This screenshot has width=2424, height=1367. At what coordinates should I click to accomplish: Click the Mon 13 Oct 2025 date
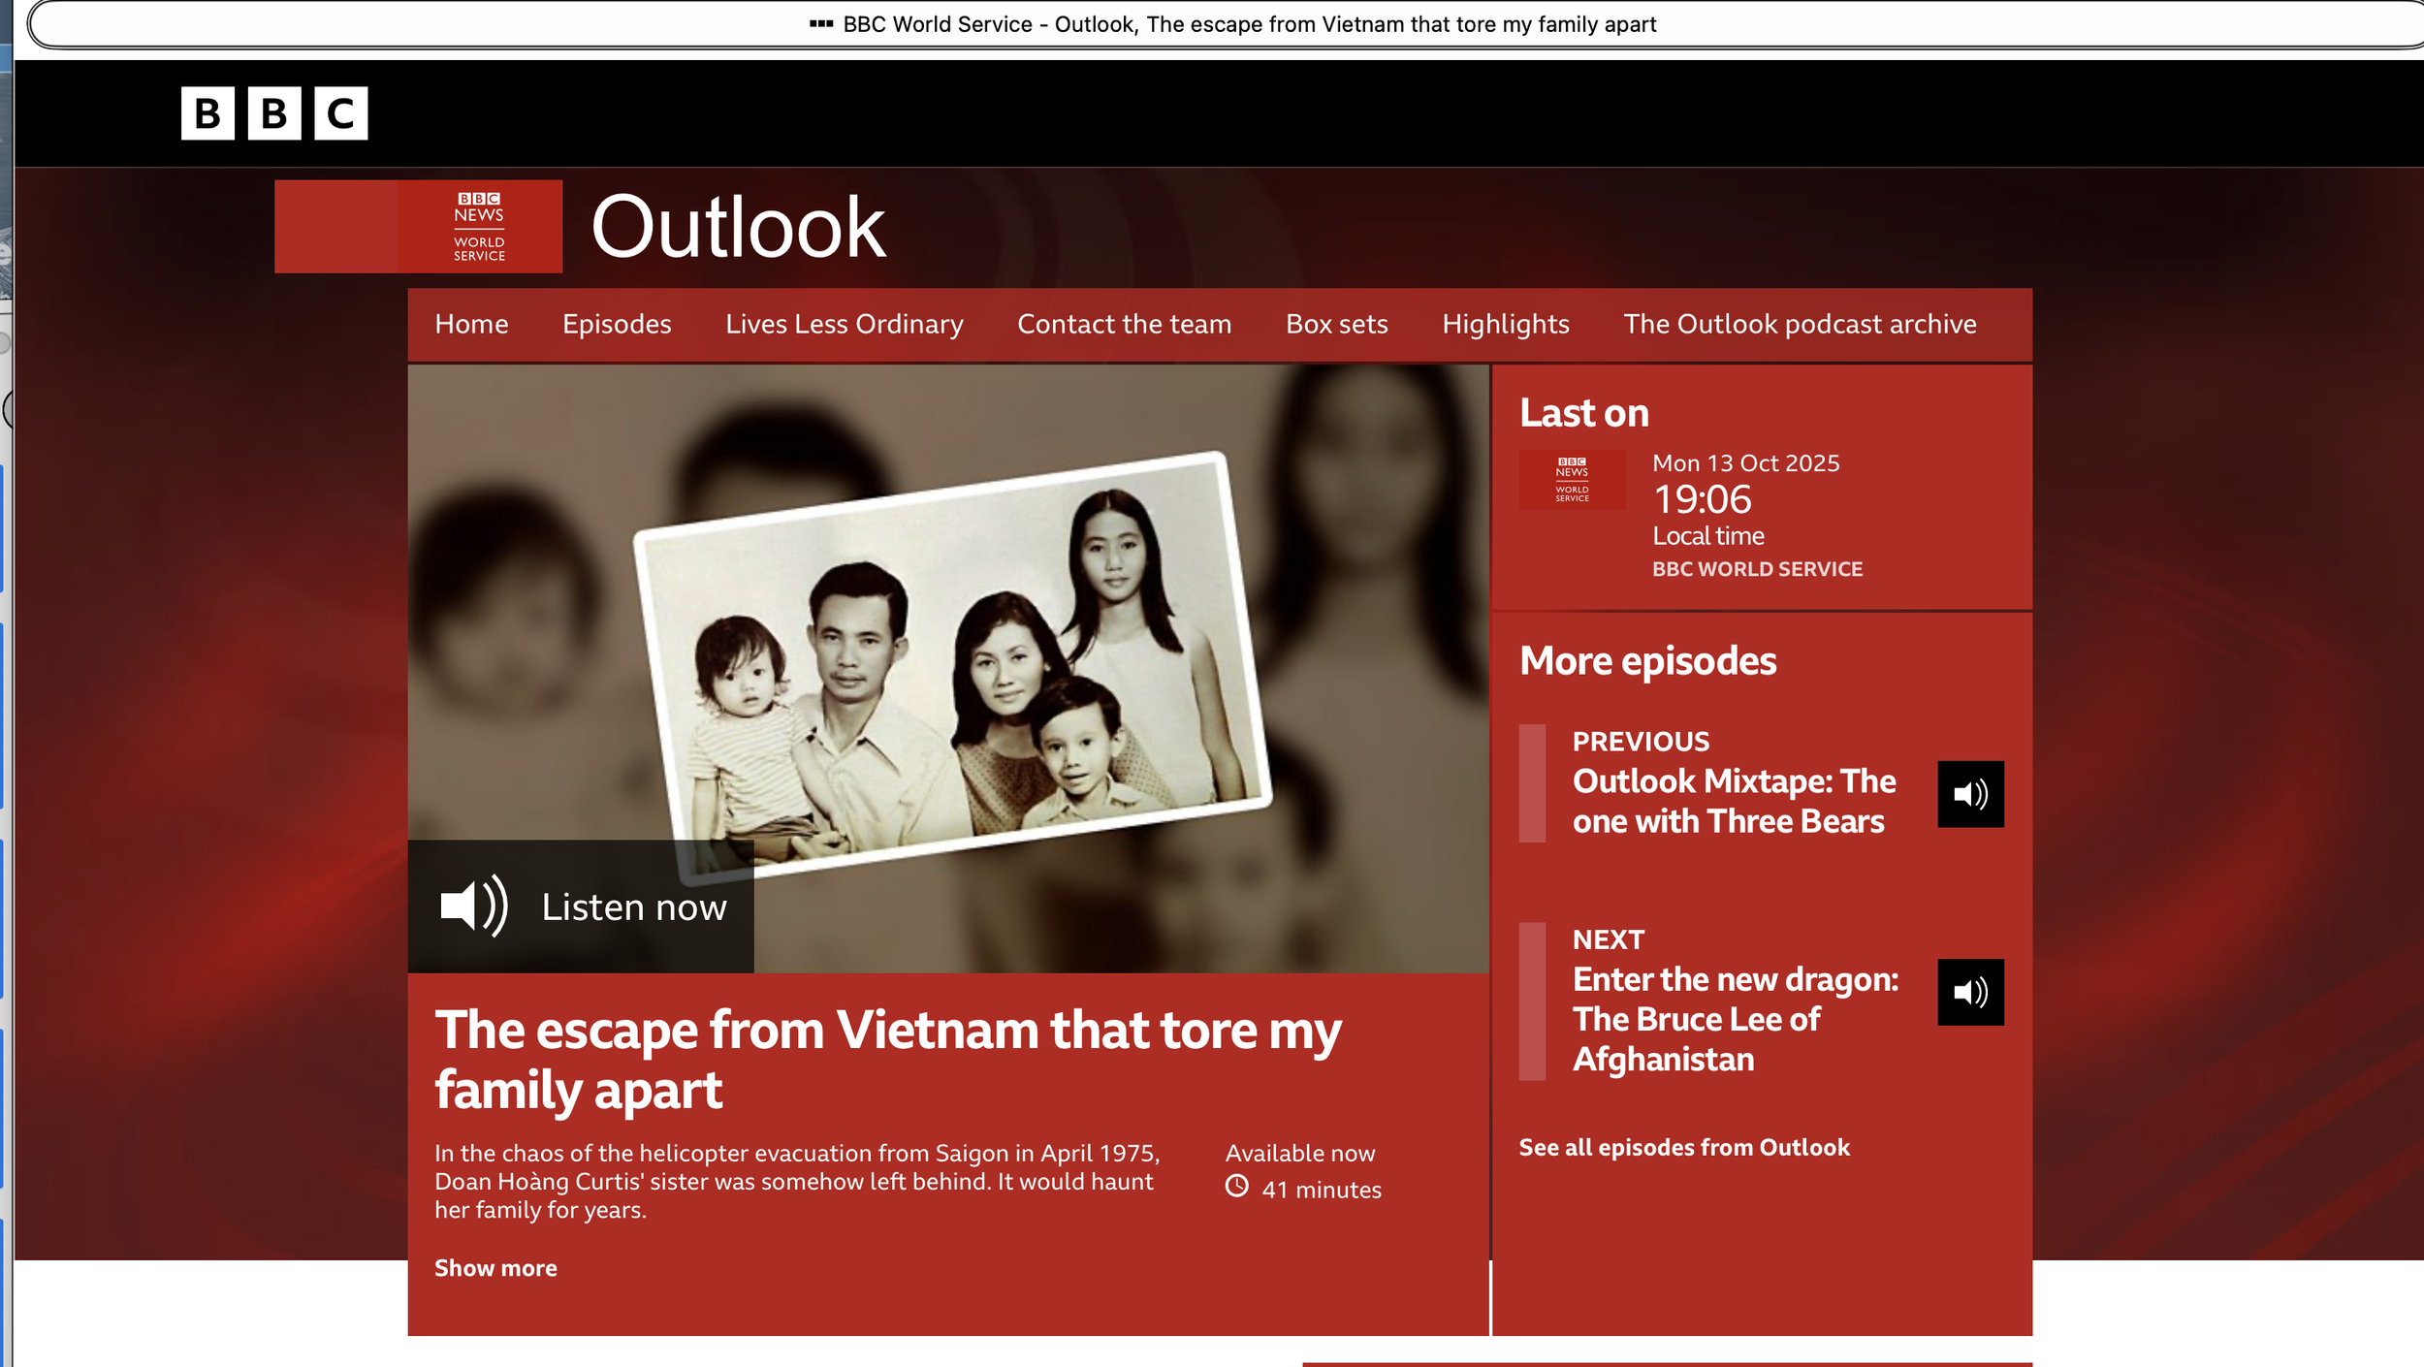[1745, 463]
